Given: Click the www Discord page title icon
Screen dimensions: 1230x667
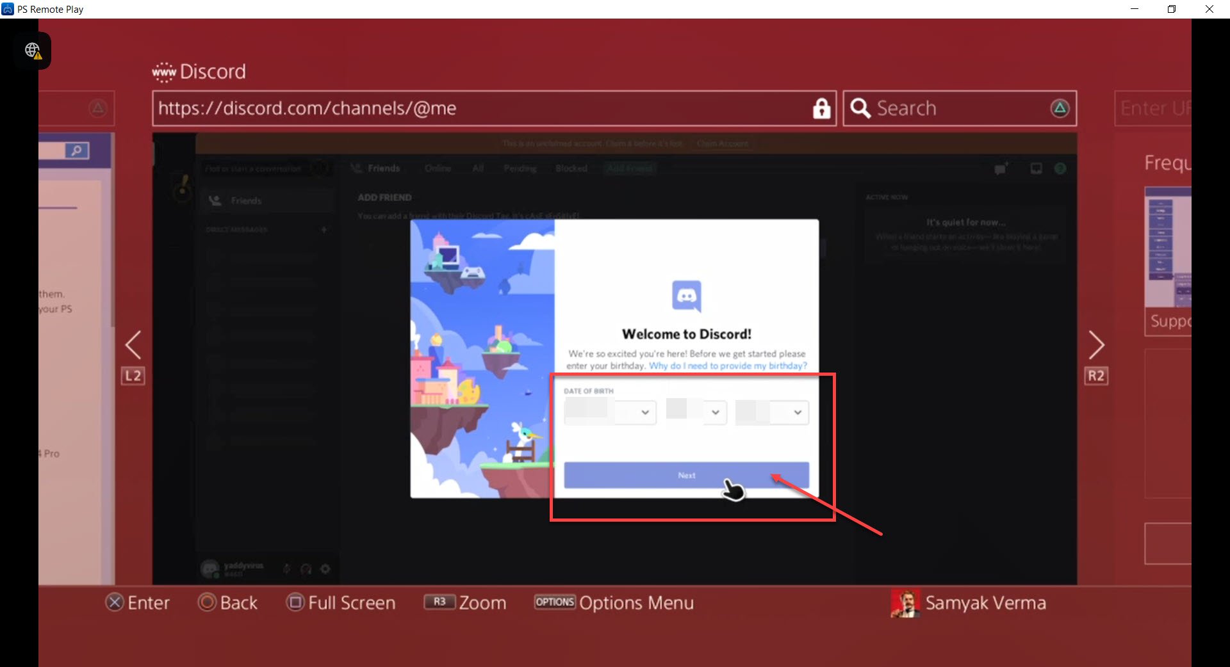Looking at the screenshot, I should [164, 72].
